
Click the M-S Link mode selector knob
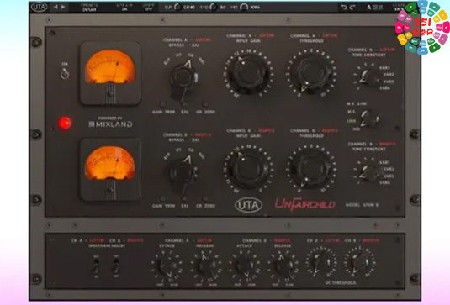(369, 118)
